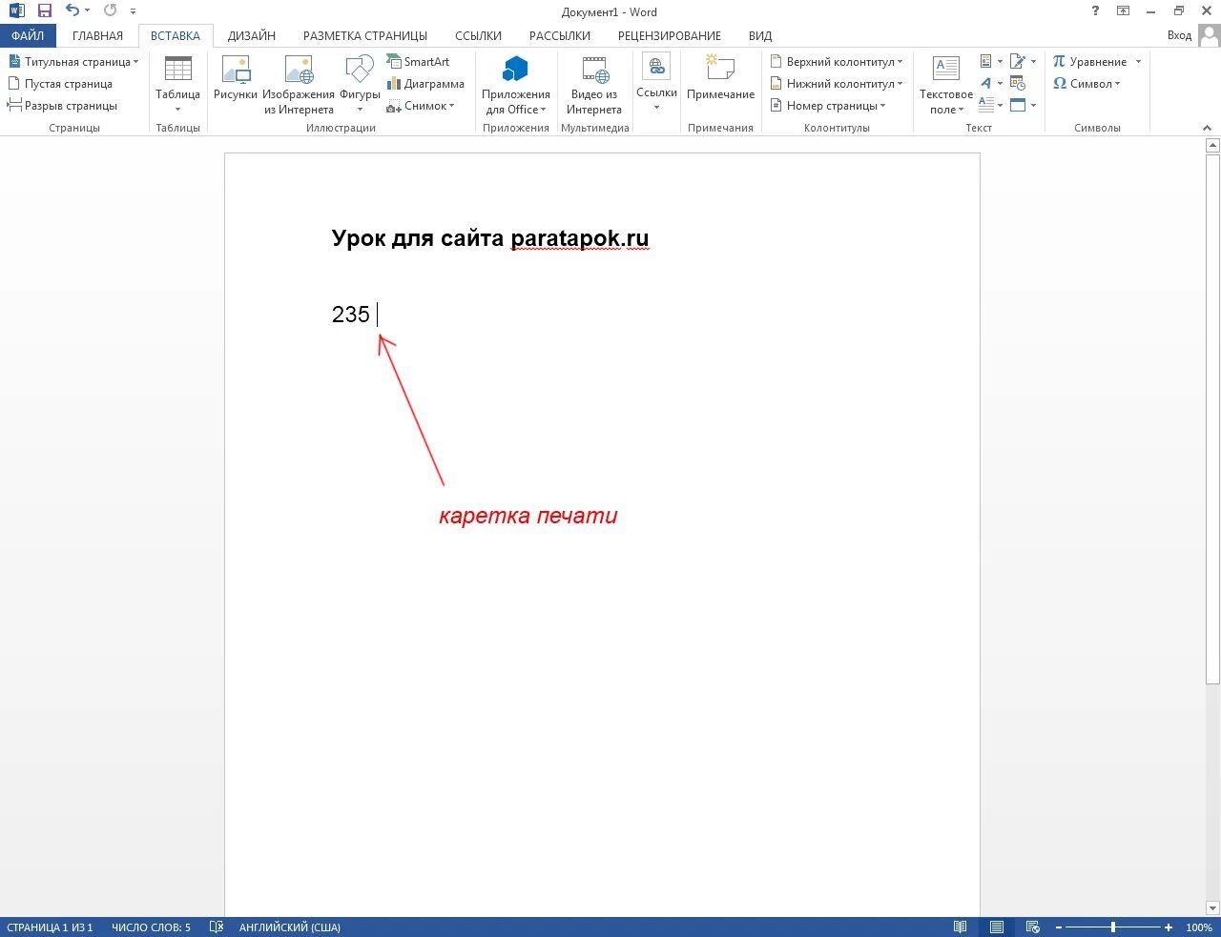Open the Word Help question mark

(x=1095, y=11)
